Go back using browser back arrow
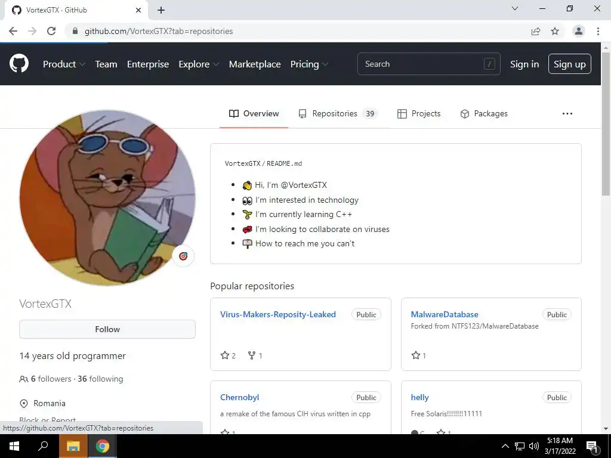Image resolution: width=611 pixels, height=458 pixels. (x=13, y=31)
